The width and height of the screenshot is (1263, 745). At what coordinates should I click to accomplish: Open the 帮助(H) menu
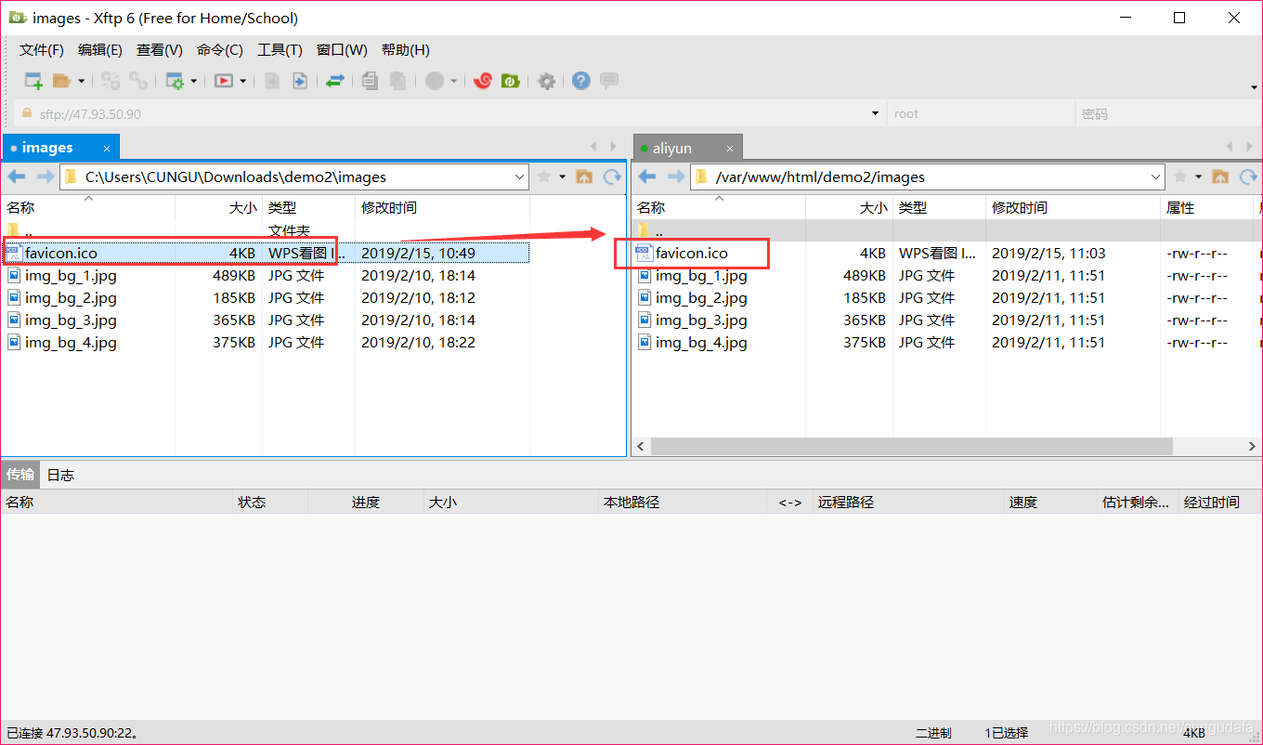point(406,49)
